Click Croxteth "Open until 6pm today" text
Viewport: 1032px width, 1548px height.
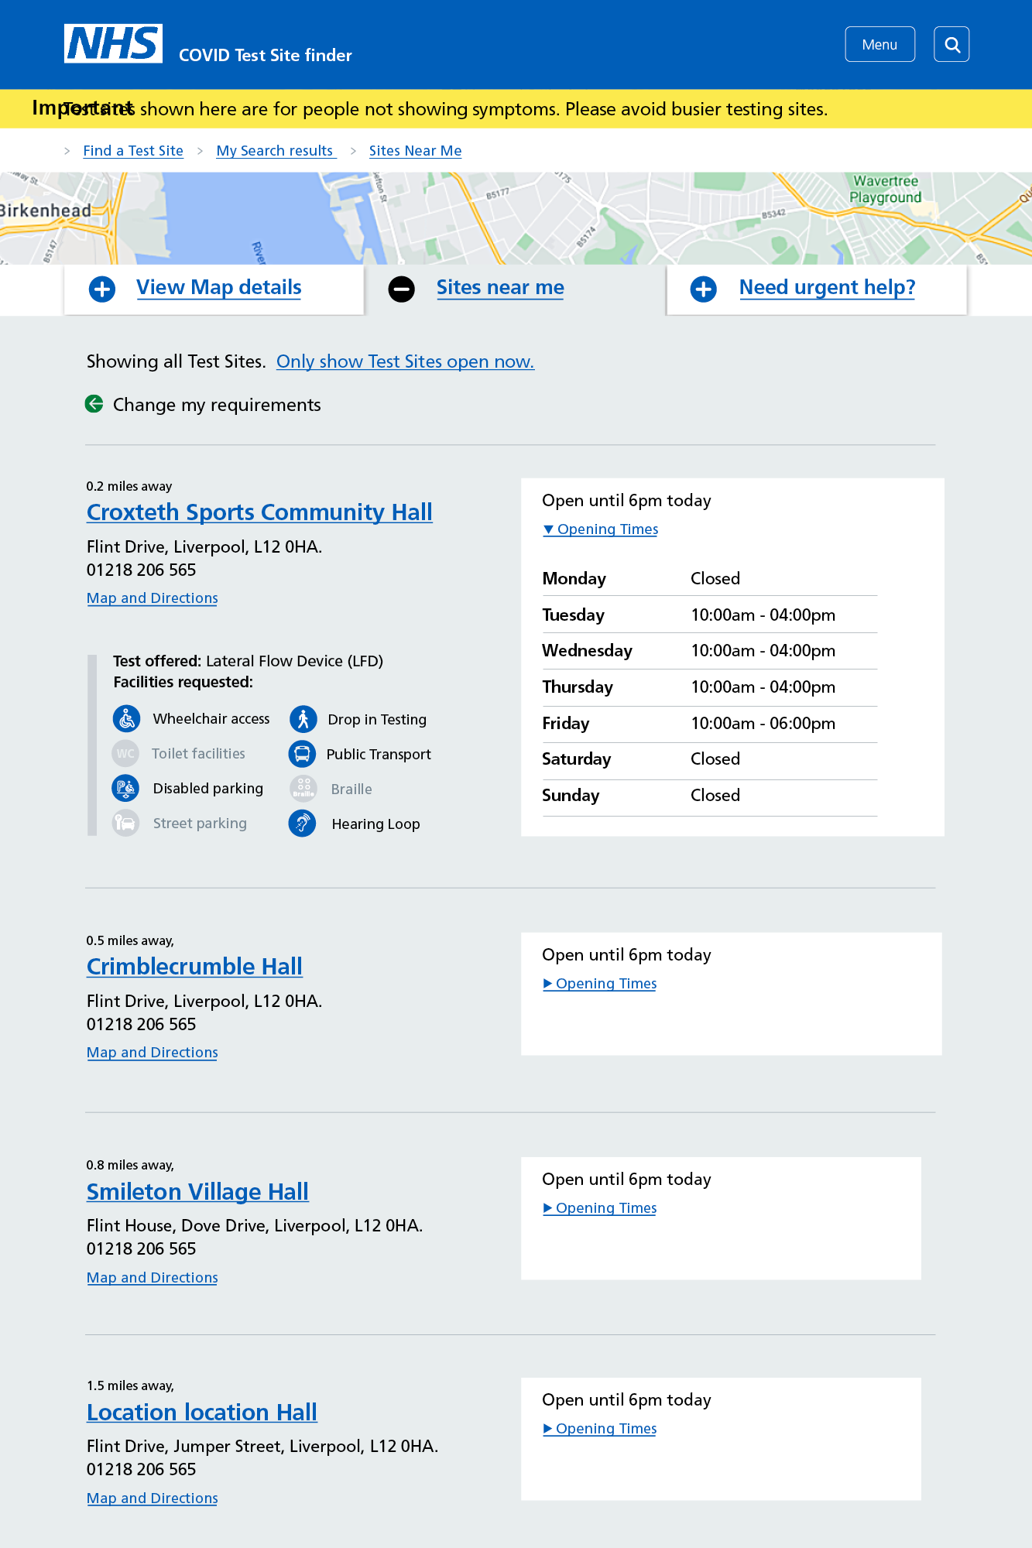click(626, 501)
